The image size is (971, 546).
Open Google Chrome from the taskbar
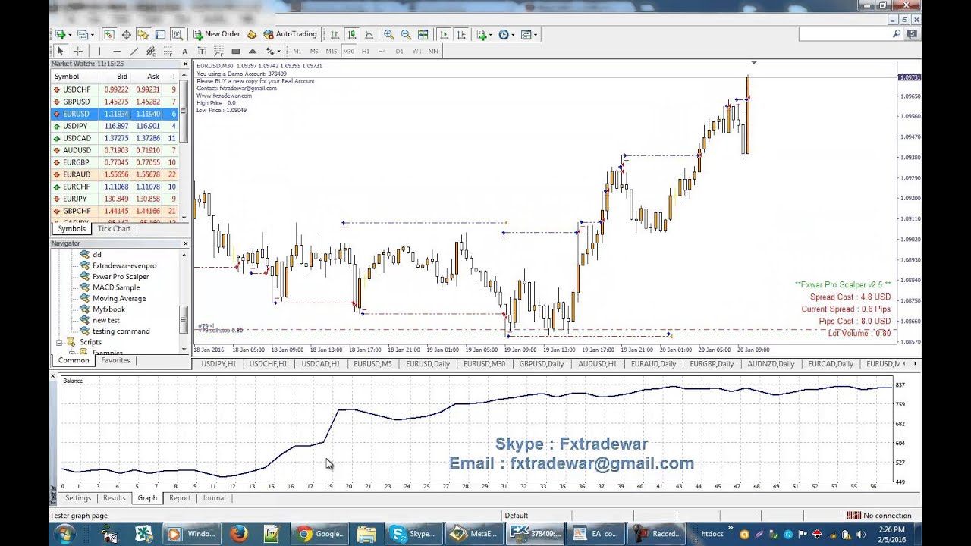pyautogui.click(x=322, y=534)
